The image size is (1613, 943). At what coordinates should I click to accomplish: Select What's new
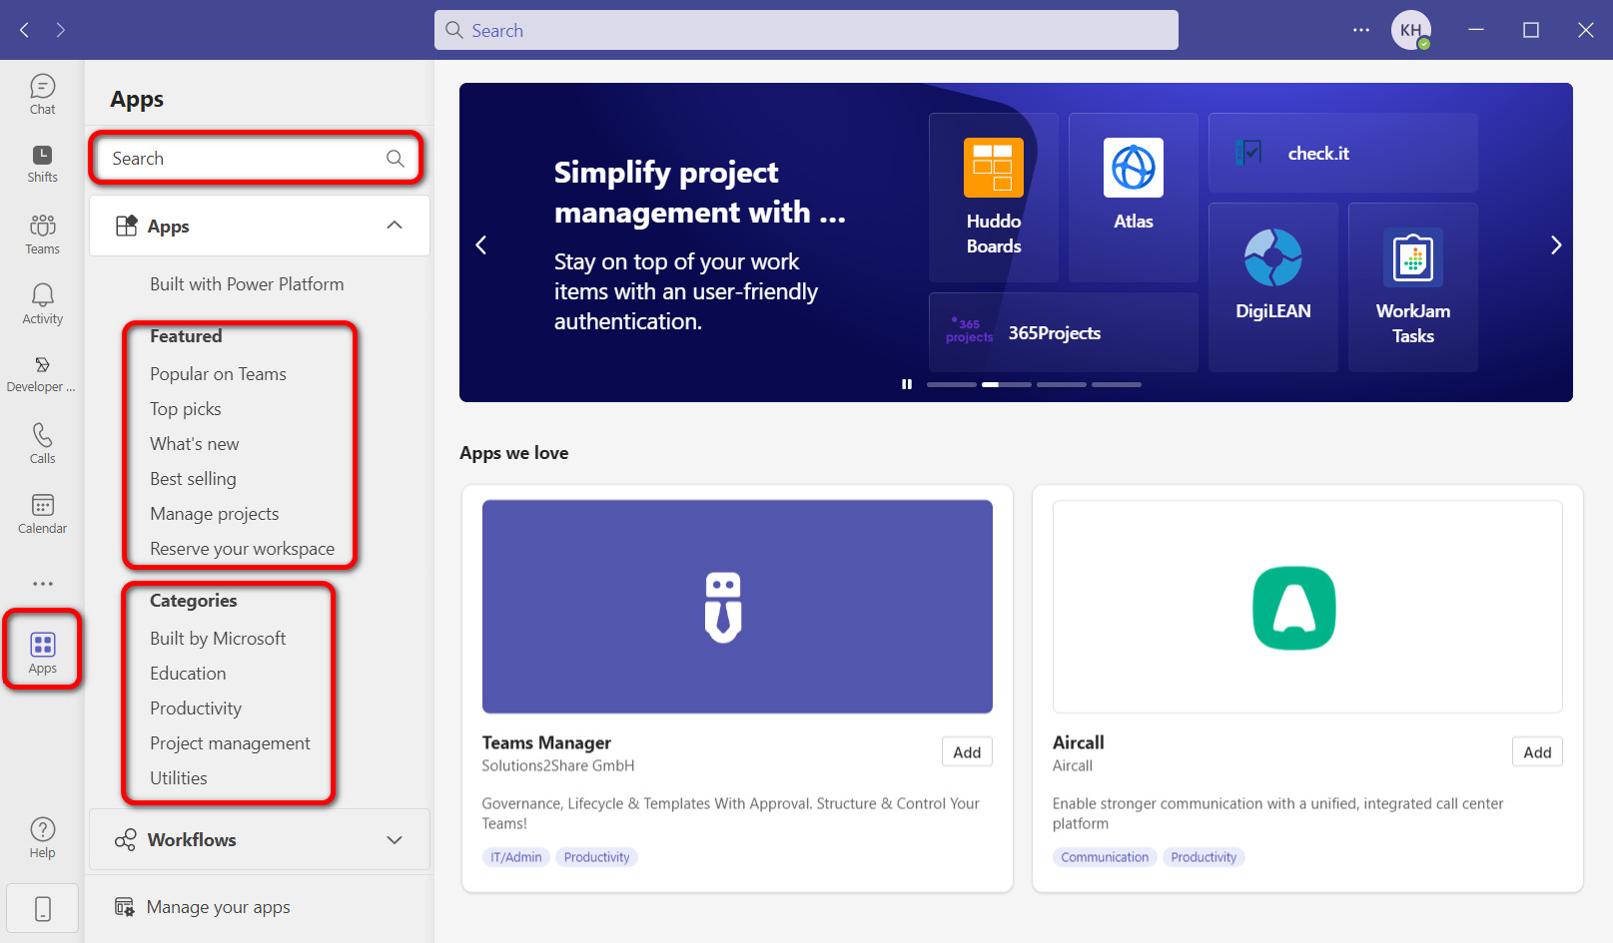(195, 444)
